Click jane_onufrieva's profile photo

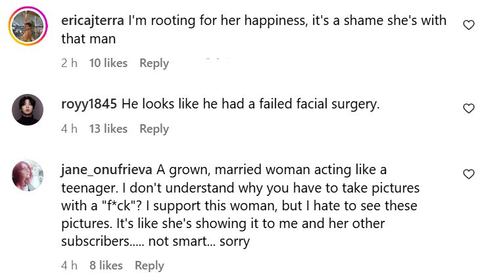(x=28, y=175)
